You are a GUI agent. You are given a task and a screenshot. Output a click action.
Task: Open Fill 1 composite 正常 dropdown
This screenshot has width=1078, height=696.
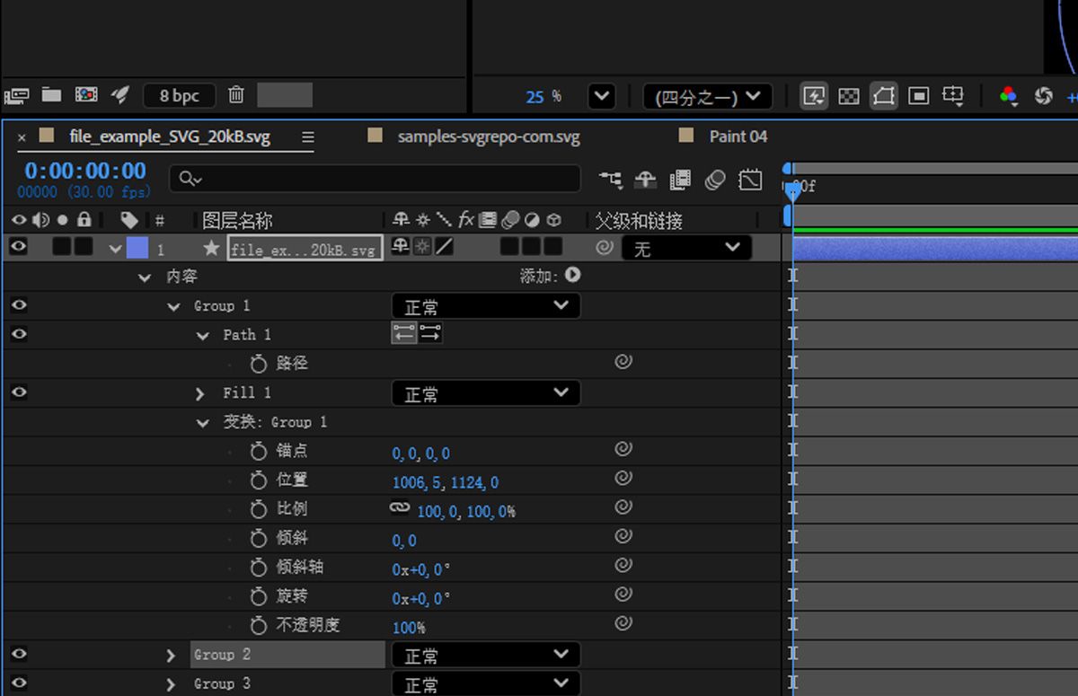pyautogui.click(x=486, y=393)
